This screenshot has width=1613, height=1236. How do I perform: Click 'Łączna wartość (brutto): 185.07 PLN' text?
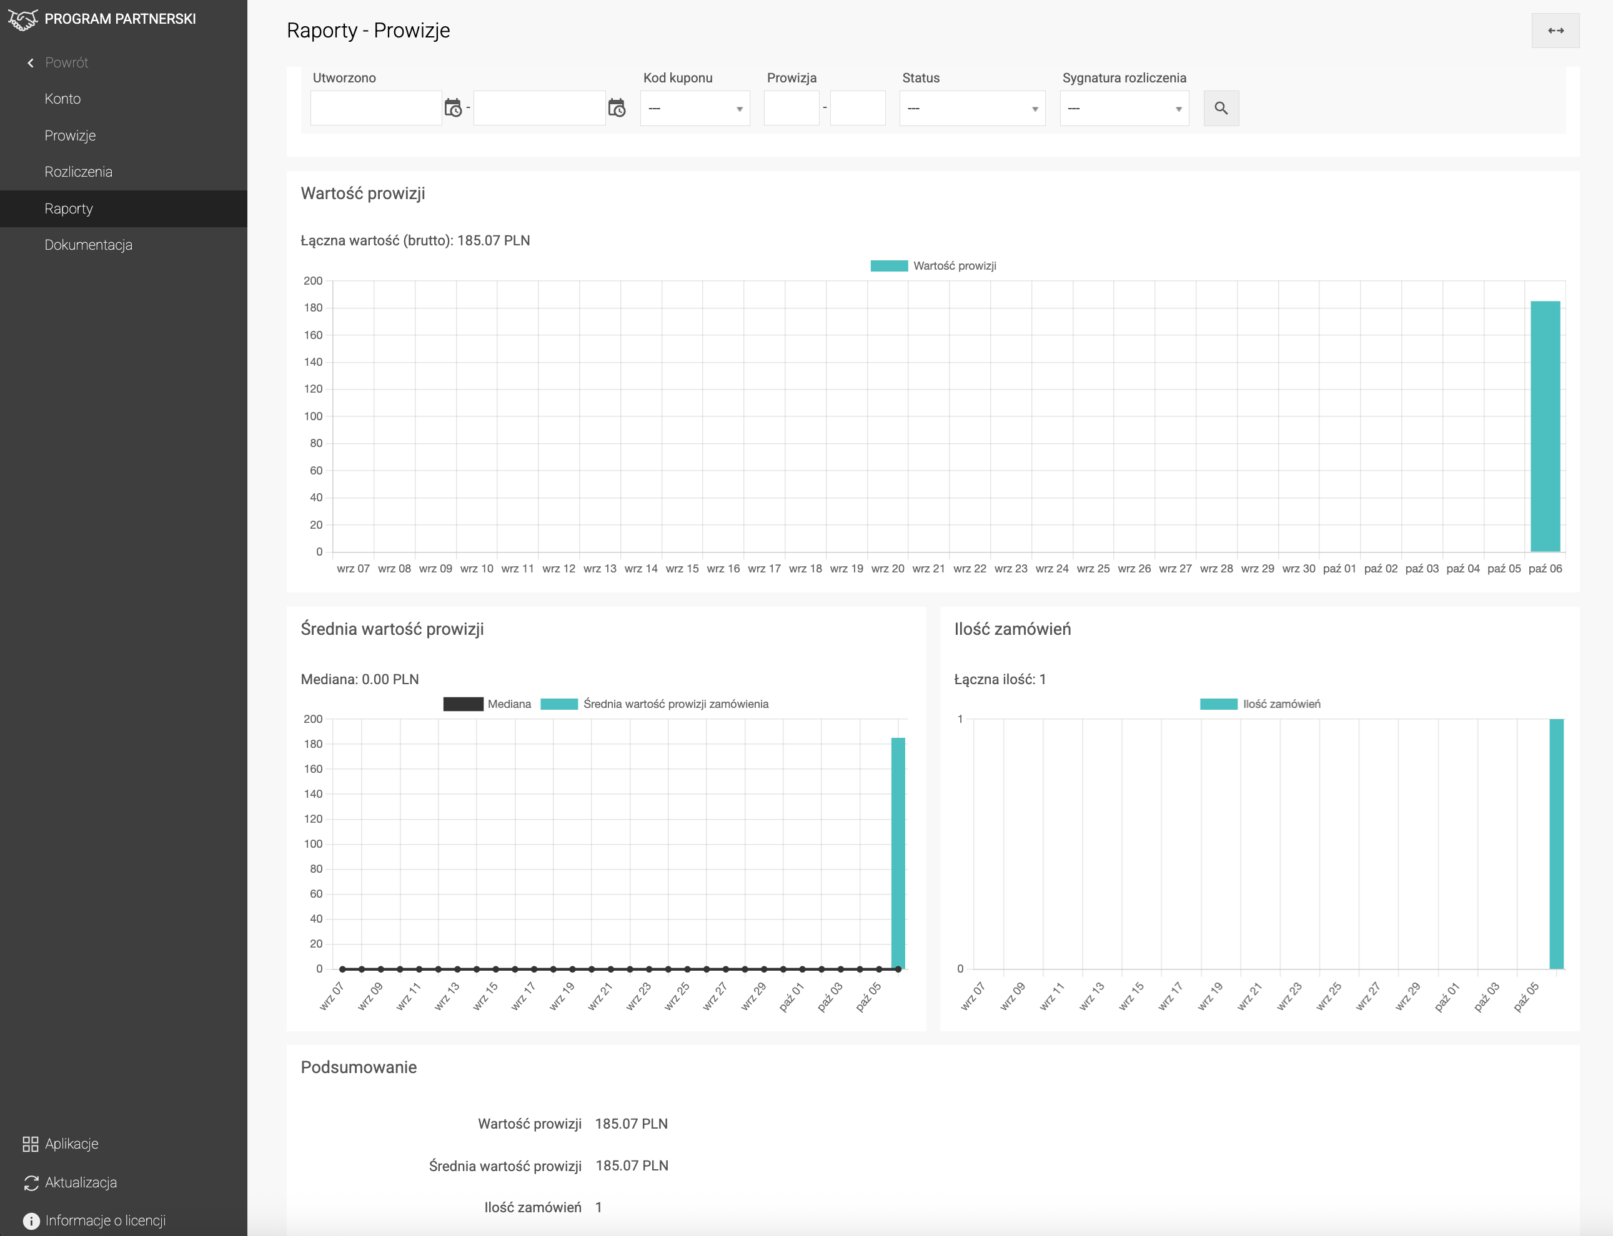coord(415,240)
